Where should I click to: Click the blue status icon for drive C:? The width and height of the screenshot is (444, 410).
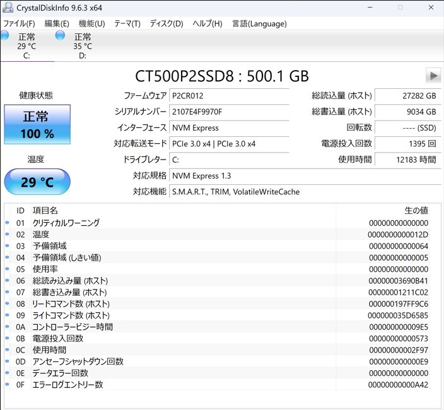pyautogui.click(x=4, y=36)
